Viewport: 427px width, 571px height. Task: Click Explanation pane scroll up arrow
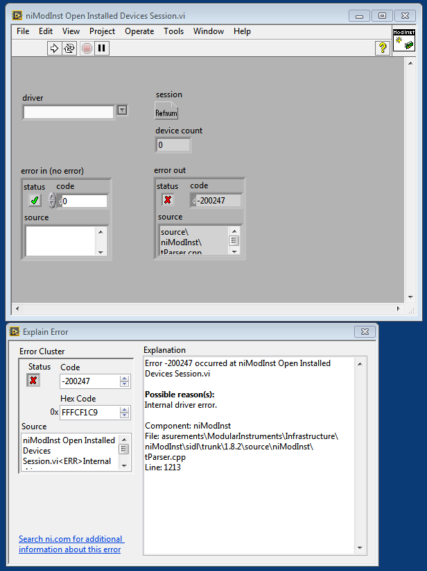[360, 364]
